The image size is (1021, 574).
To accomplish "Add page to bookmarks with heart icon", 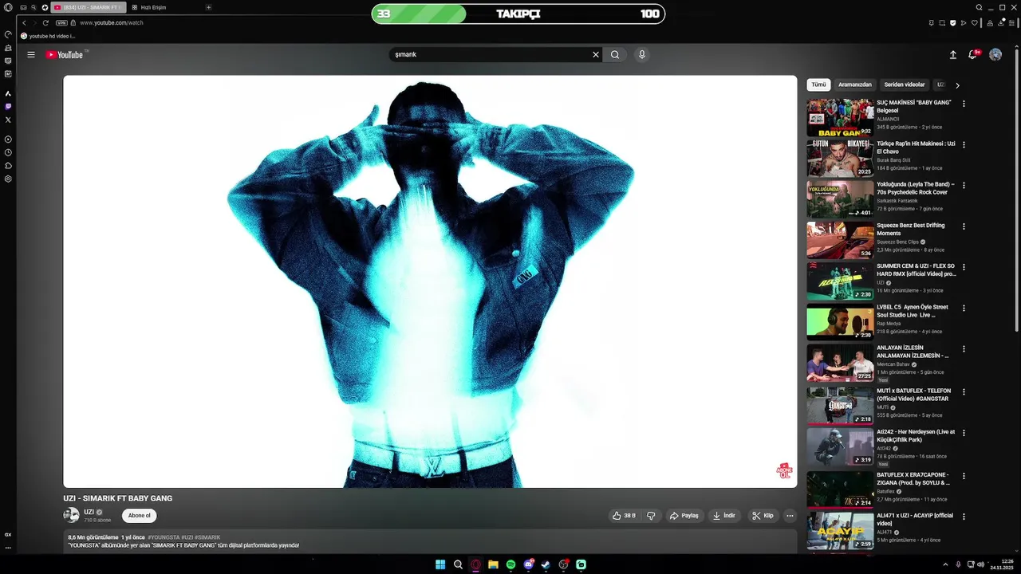I will pyautogui.click(x=974, y=23).
